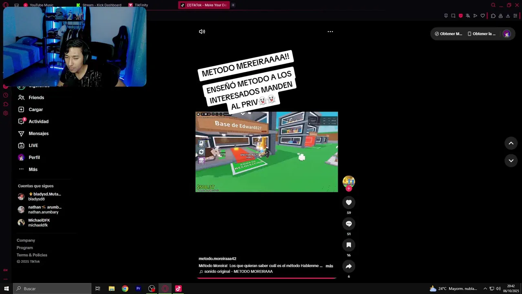Open metodo.moreiraaa42 profile link

point(217,258)
